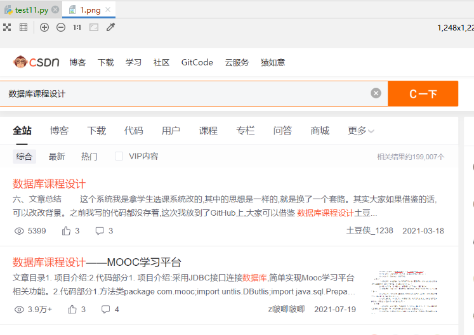Select the 1.png tab

point(90,10)
